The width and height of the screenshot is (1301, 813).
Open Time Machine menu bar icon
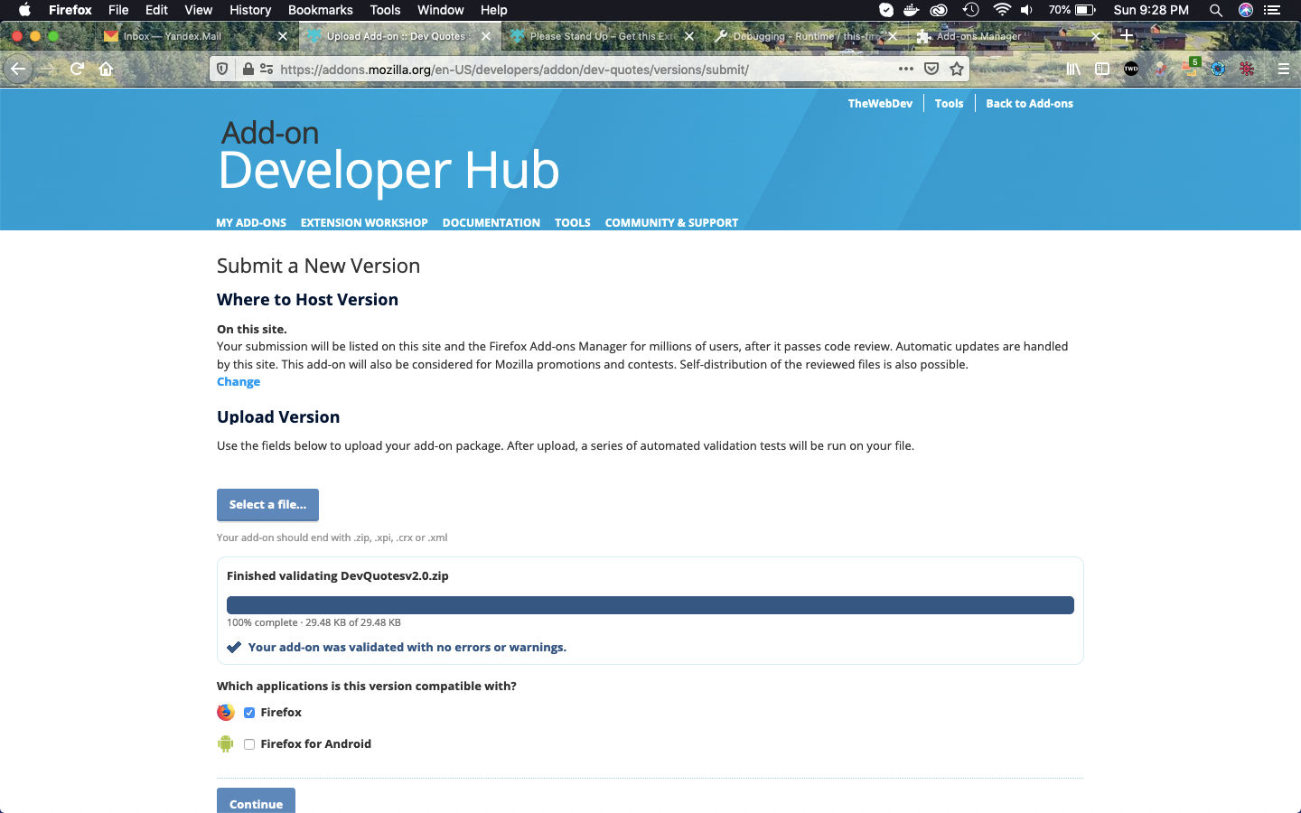970,10
